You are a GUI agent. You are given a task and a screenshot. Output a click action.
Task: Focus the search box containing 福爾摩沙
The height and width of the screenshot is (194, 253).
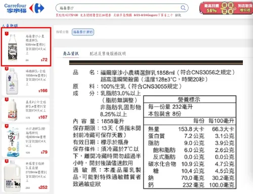click(x=122, y=8)
